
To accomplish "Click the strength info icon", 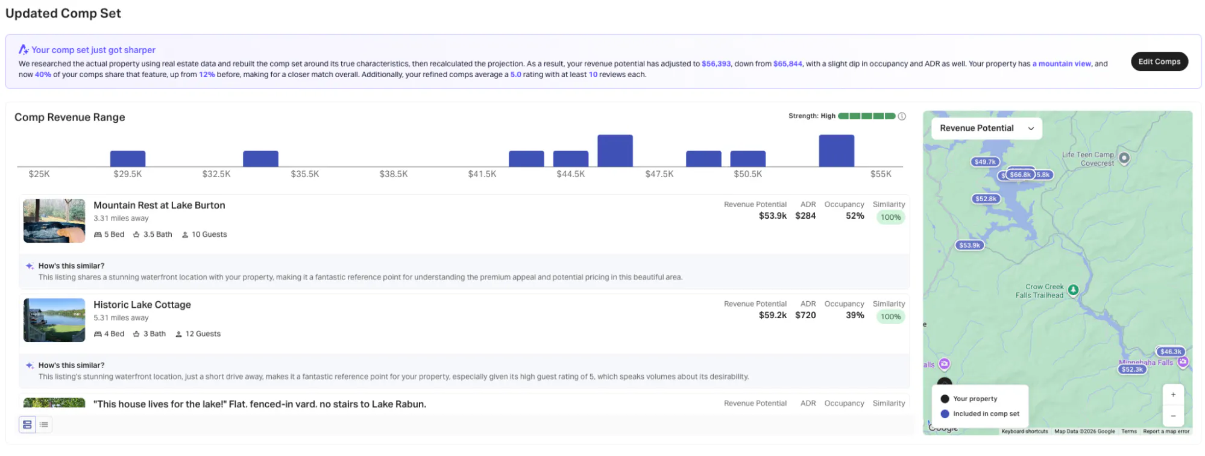I will (x=902, y=116).
